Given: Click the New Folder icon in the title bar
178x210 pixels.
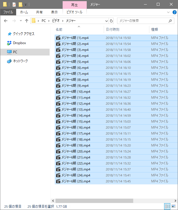Looking at the screenshot, I should coord(20,4).
